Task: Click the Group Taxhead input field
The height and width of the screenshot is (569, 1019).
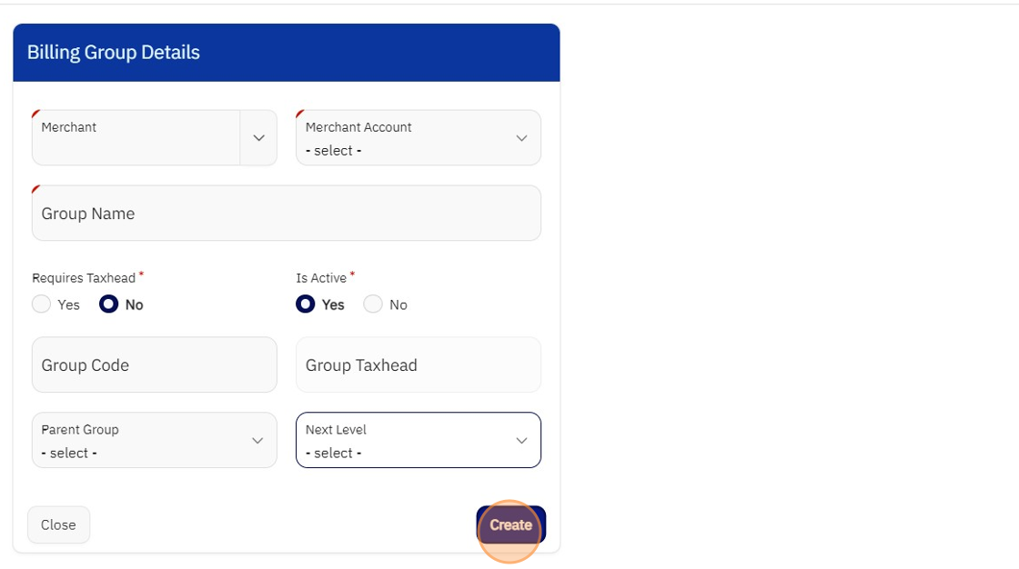Action: (419, 365)
